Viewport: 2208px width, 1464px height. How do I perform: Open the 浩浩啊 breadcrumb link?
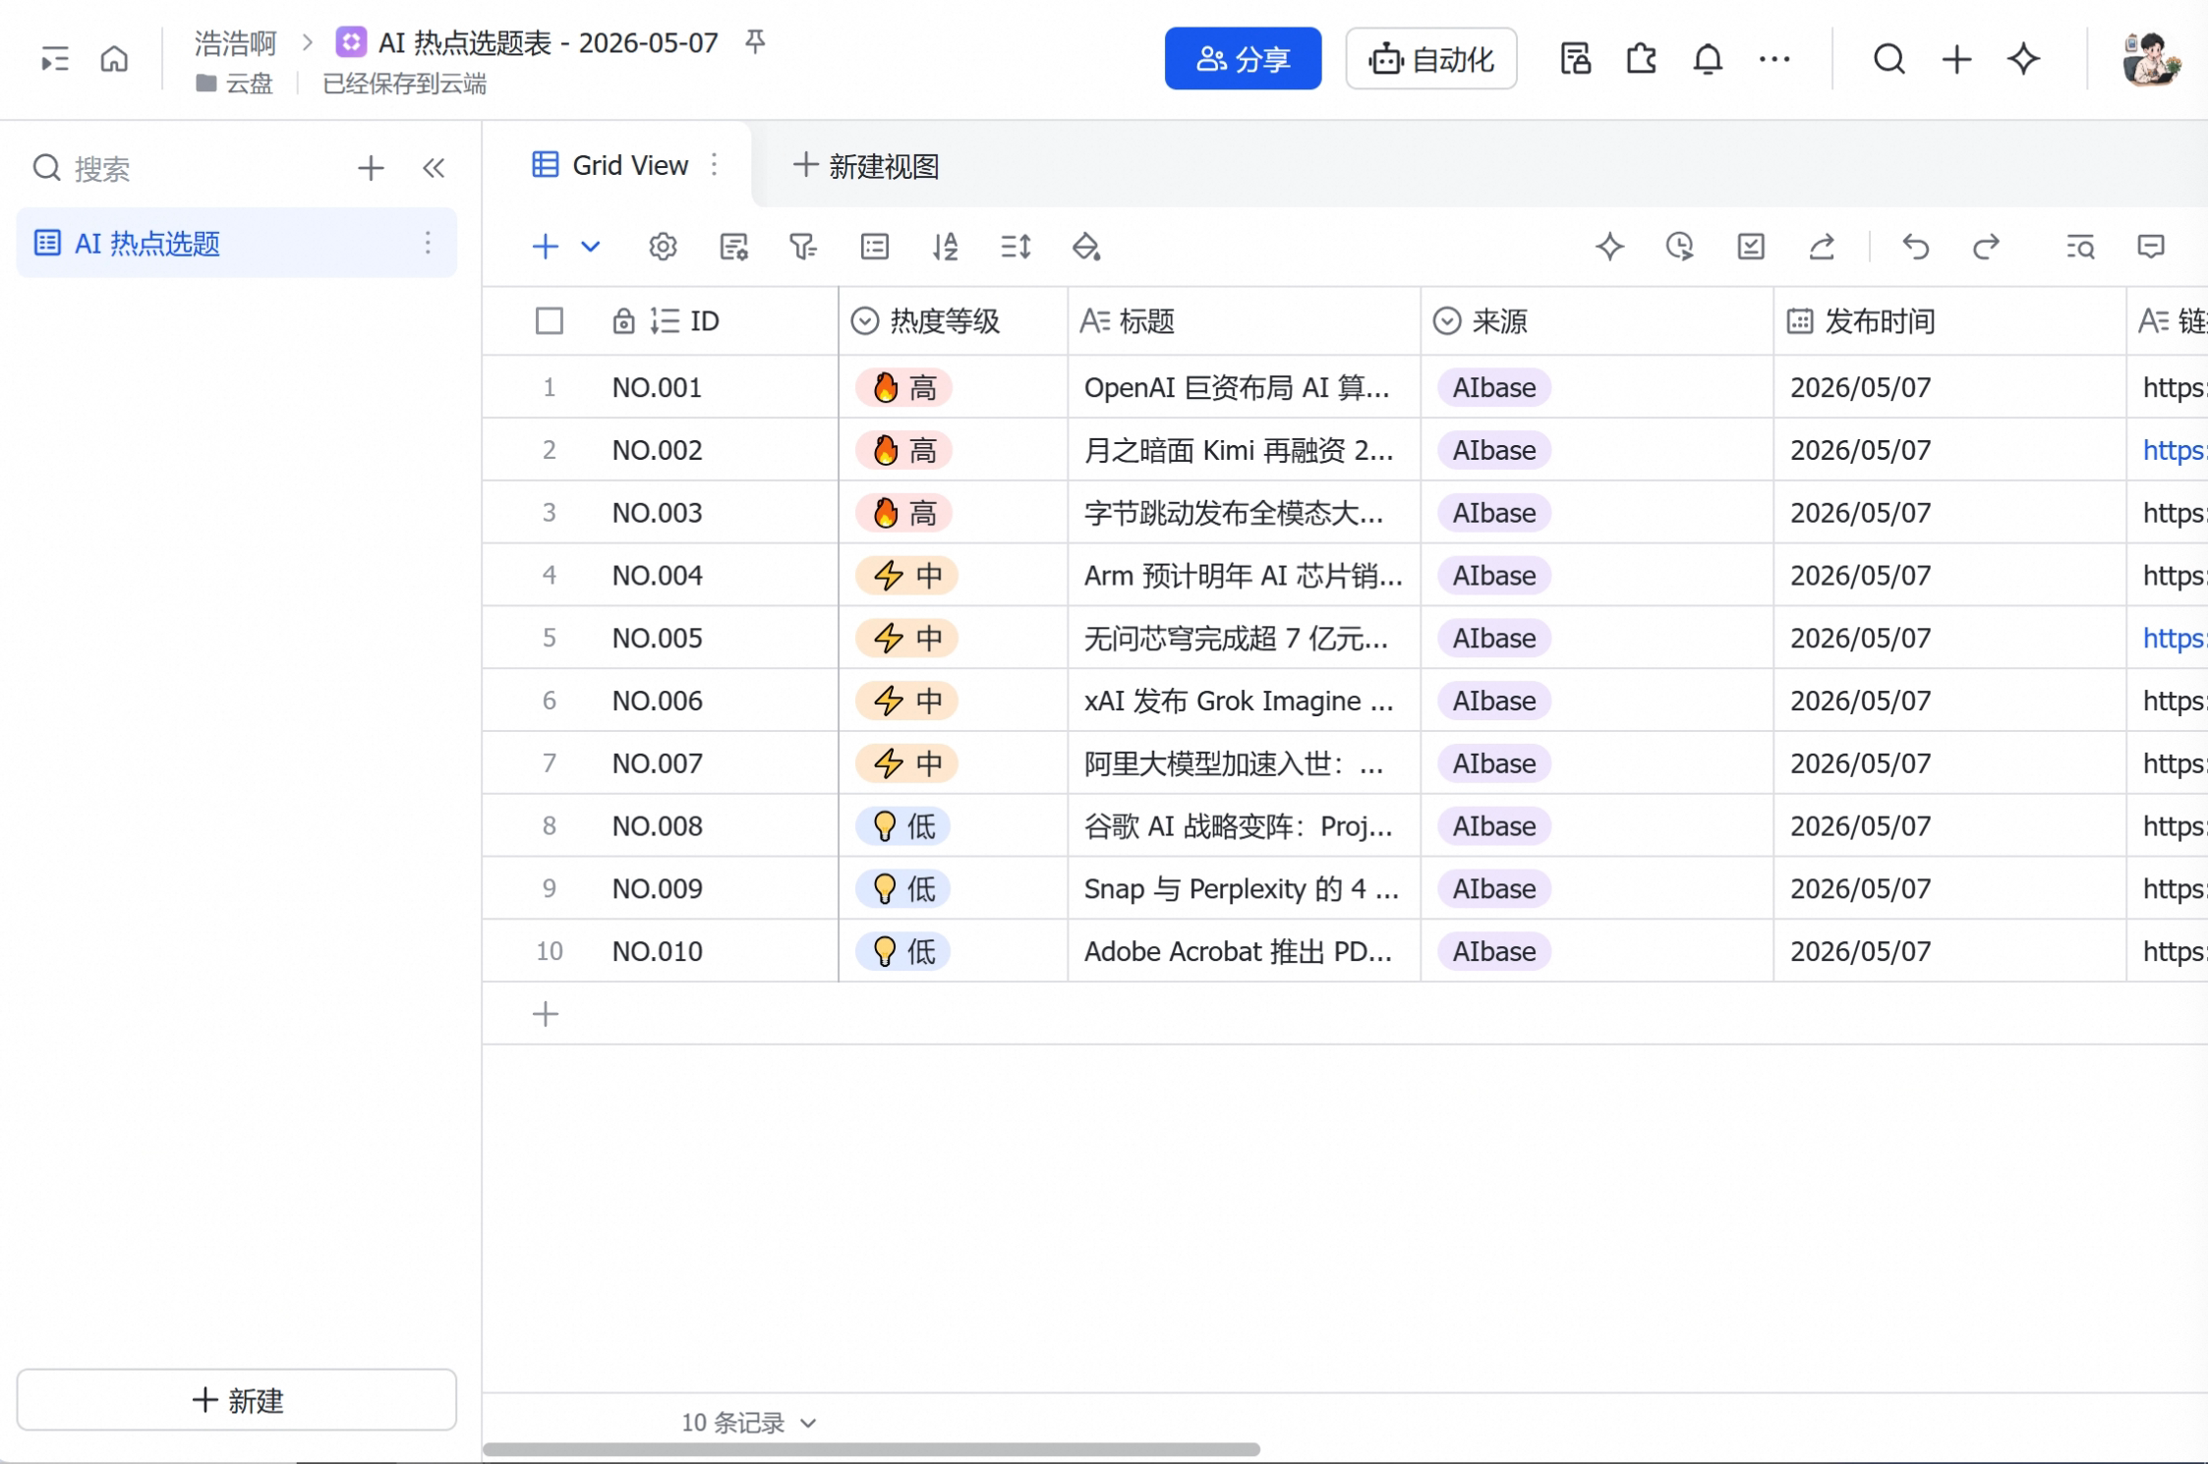[235, 43]
